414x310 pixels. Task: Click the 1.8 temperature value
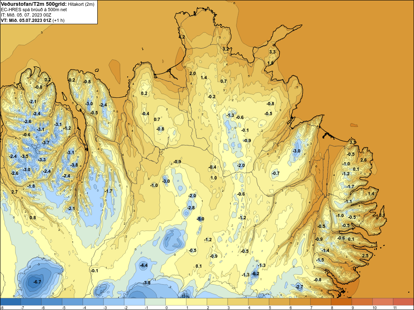coord(270,63)
